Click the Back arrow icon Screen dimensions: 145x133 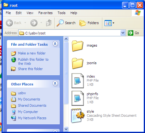9,23
